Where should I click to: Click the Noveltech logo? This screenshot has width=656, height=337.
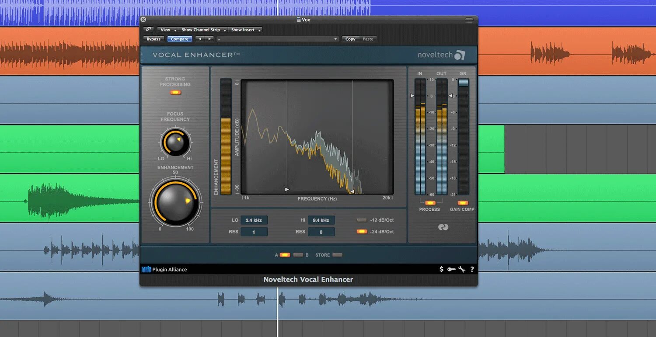click(441, 55)
